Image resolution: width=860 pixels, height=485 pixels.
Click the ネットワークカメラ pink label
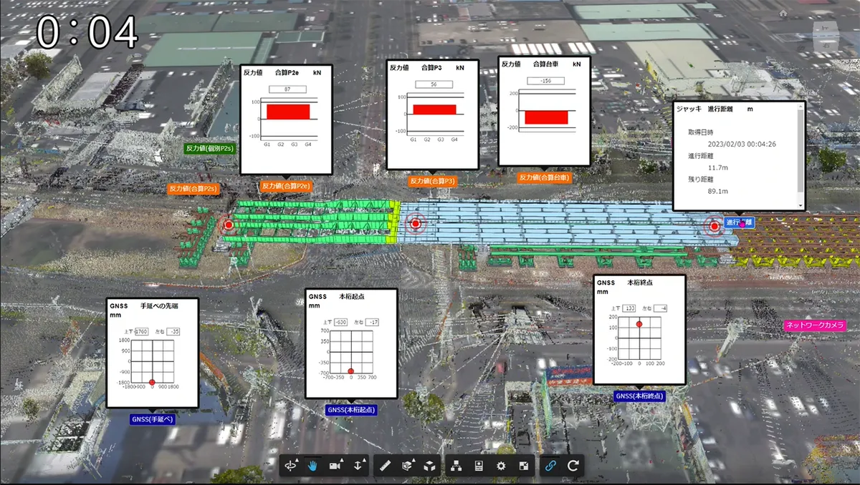814,325
